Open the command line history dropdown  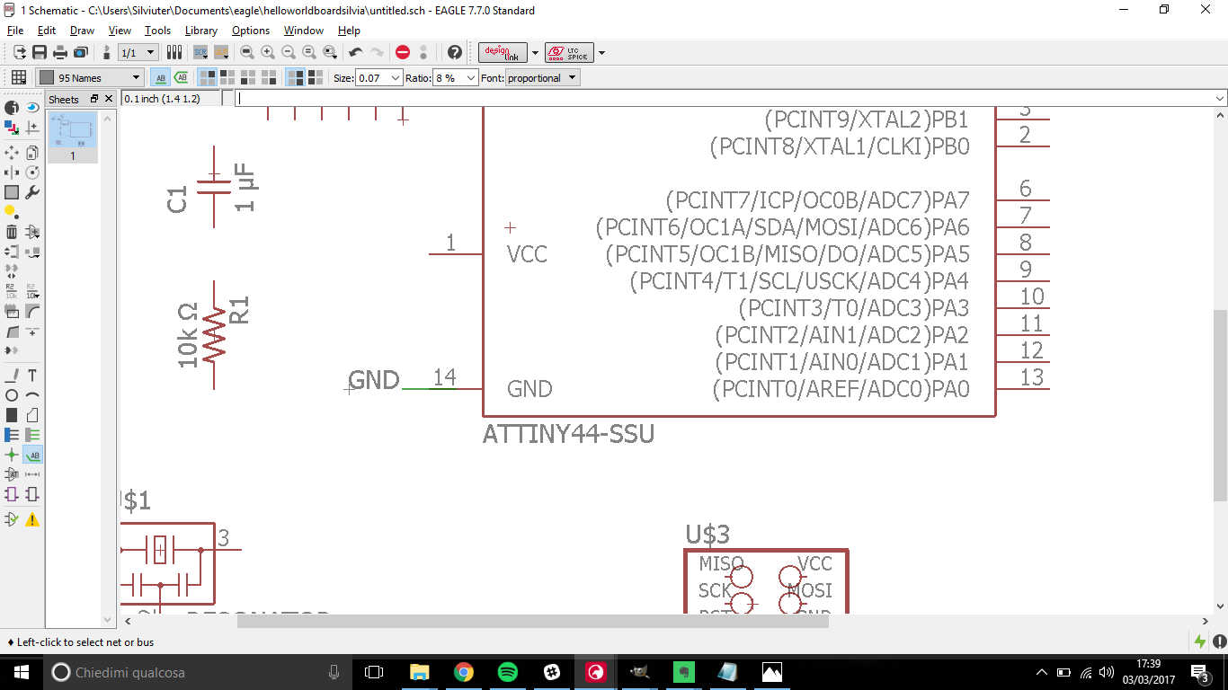(x=1220, y=98)
